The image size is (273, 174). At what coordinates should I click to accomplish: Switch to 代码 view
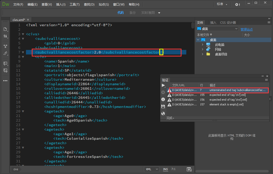[120, 13]
